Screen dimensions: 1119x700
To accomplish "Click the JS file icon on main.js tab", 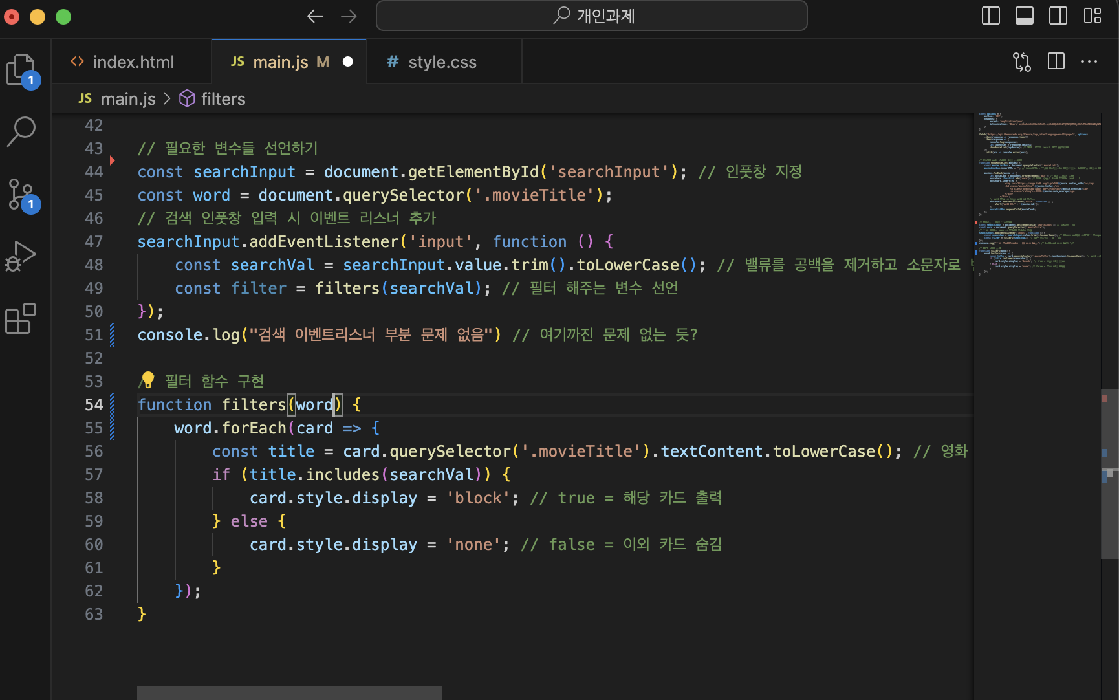I will [238, 61].
